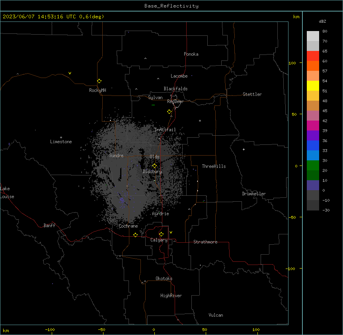Click the asterisk marker east of Innisfail

pyautogui.click(x=200, y=121)
